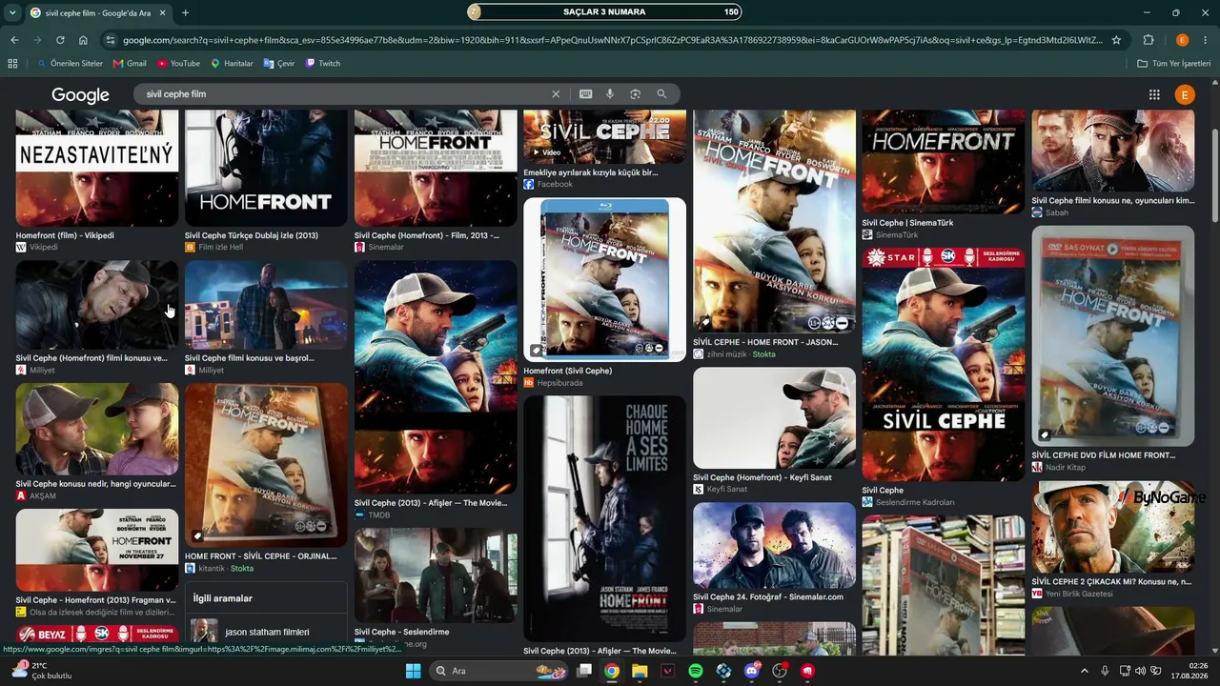1220x686 pixels.
Task: Play the Facebook video result thumbnail
Action: pyautogui.click(x=604, y=136)
